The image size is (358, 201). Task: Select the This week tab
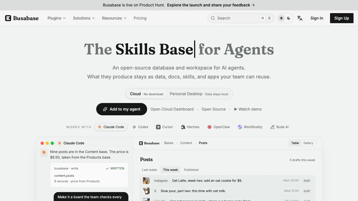[x=171, y=170]
